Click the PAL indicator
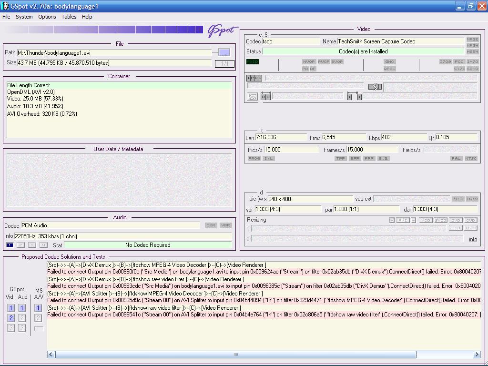Viewport: 488px width, 366px height. click(456, 158)
